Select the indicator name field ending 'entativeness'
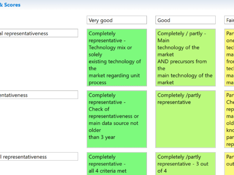 (39, 95)
